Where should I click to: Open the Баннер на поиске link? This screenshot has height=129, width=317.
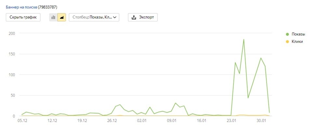tap(21, 7)
